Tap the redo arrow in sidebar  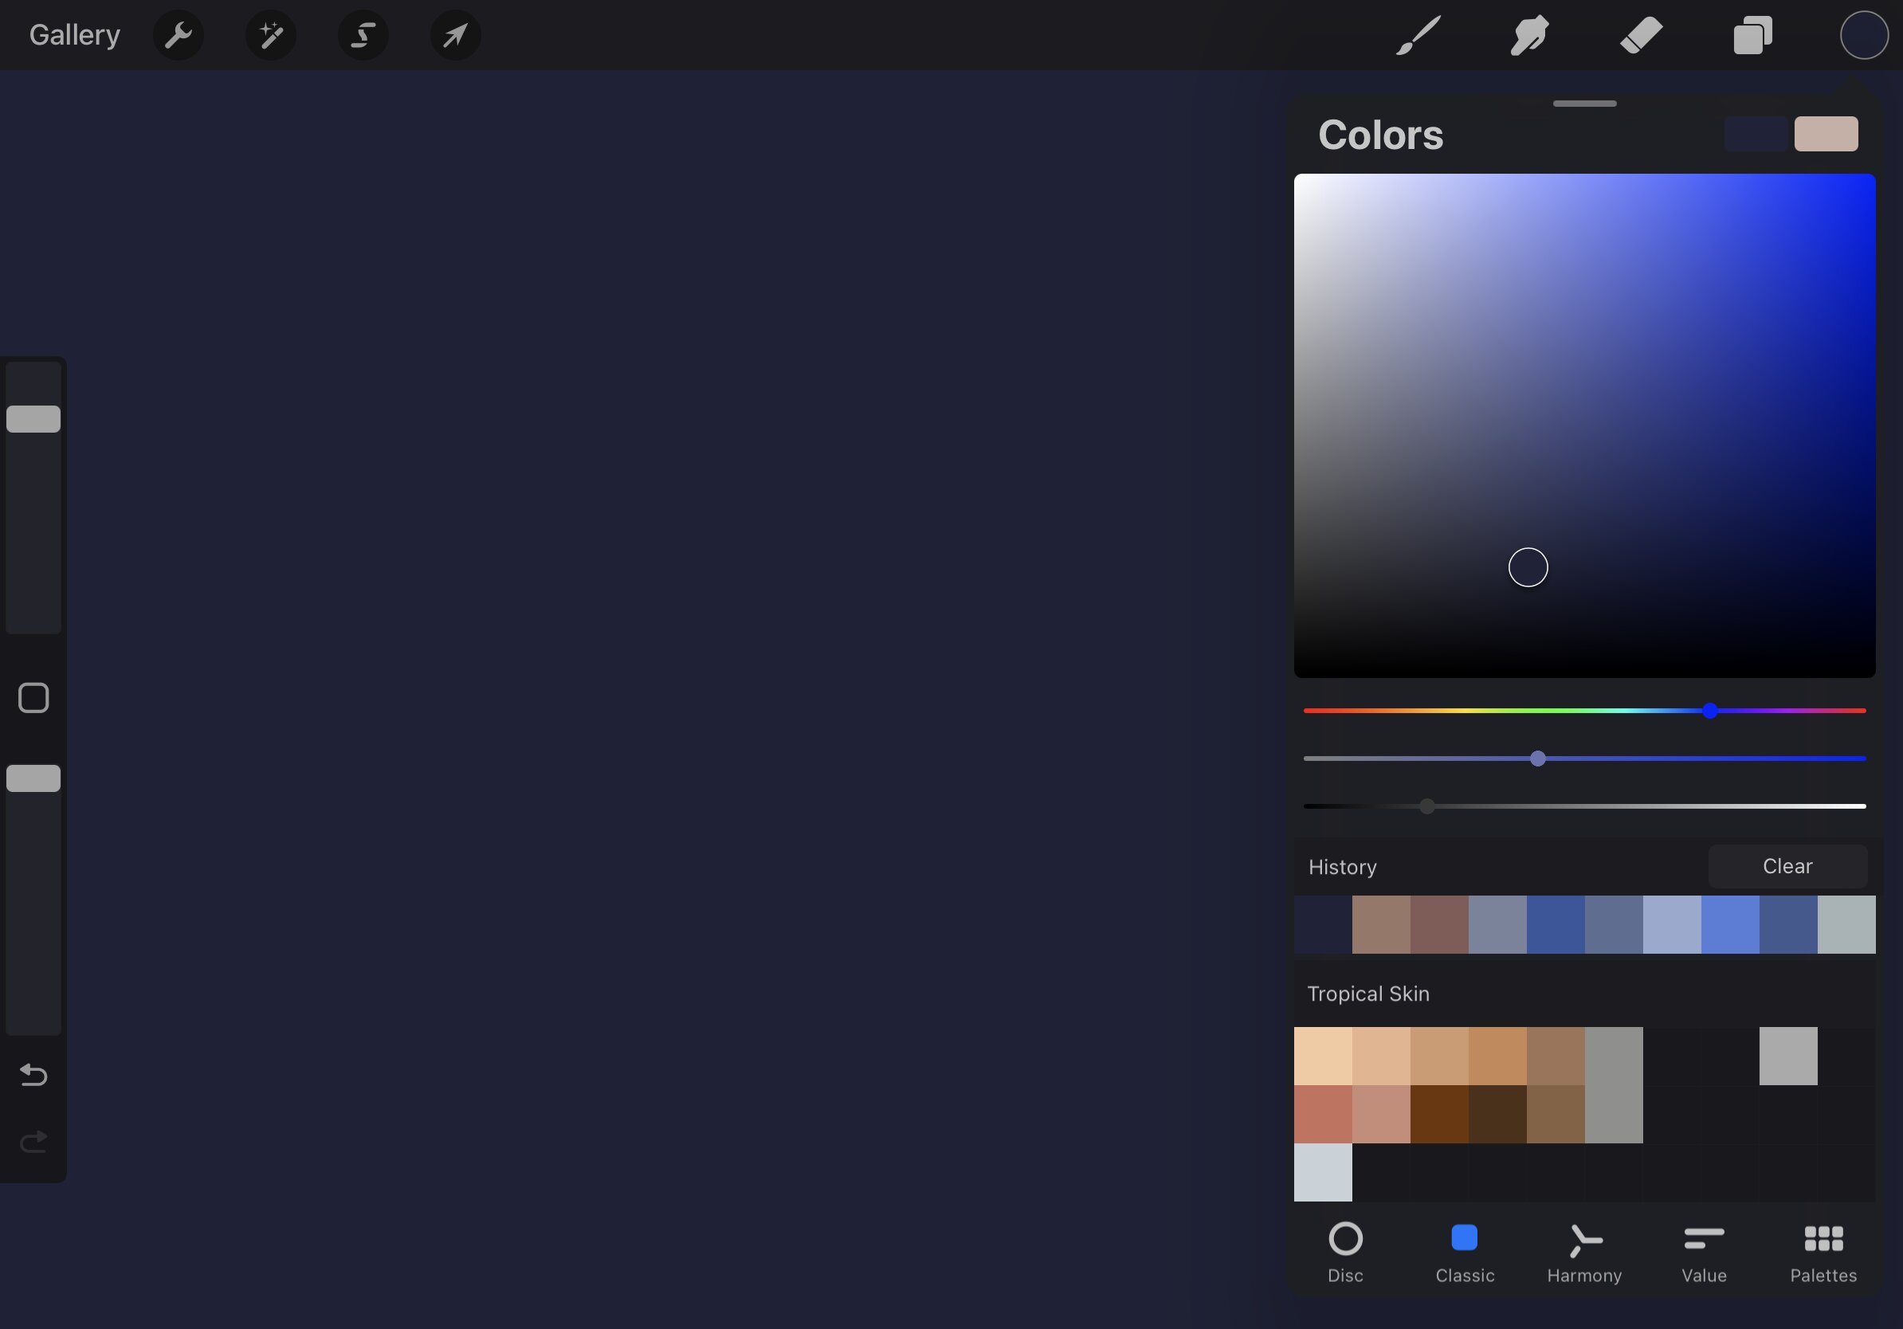tap(33, 1141)
